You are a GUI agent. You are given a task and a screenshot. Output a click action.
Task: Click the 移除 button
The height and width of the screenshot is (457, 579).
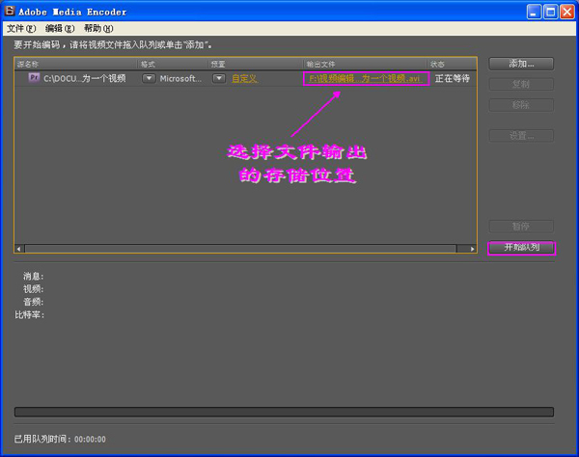(521, 105)
